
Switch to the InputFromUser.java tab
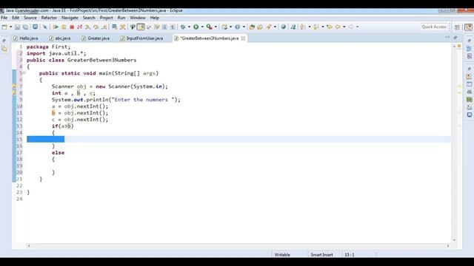[141, 38]
